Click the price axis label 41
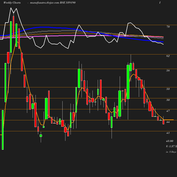 (x=168, y=133)
